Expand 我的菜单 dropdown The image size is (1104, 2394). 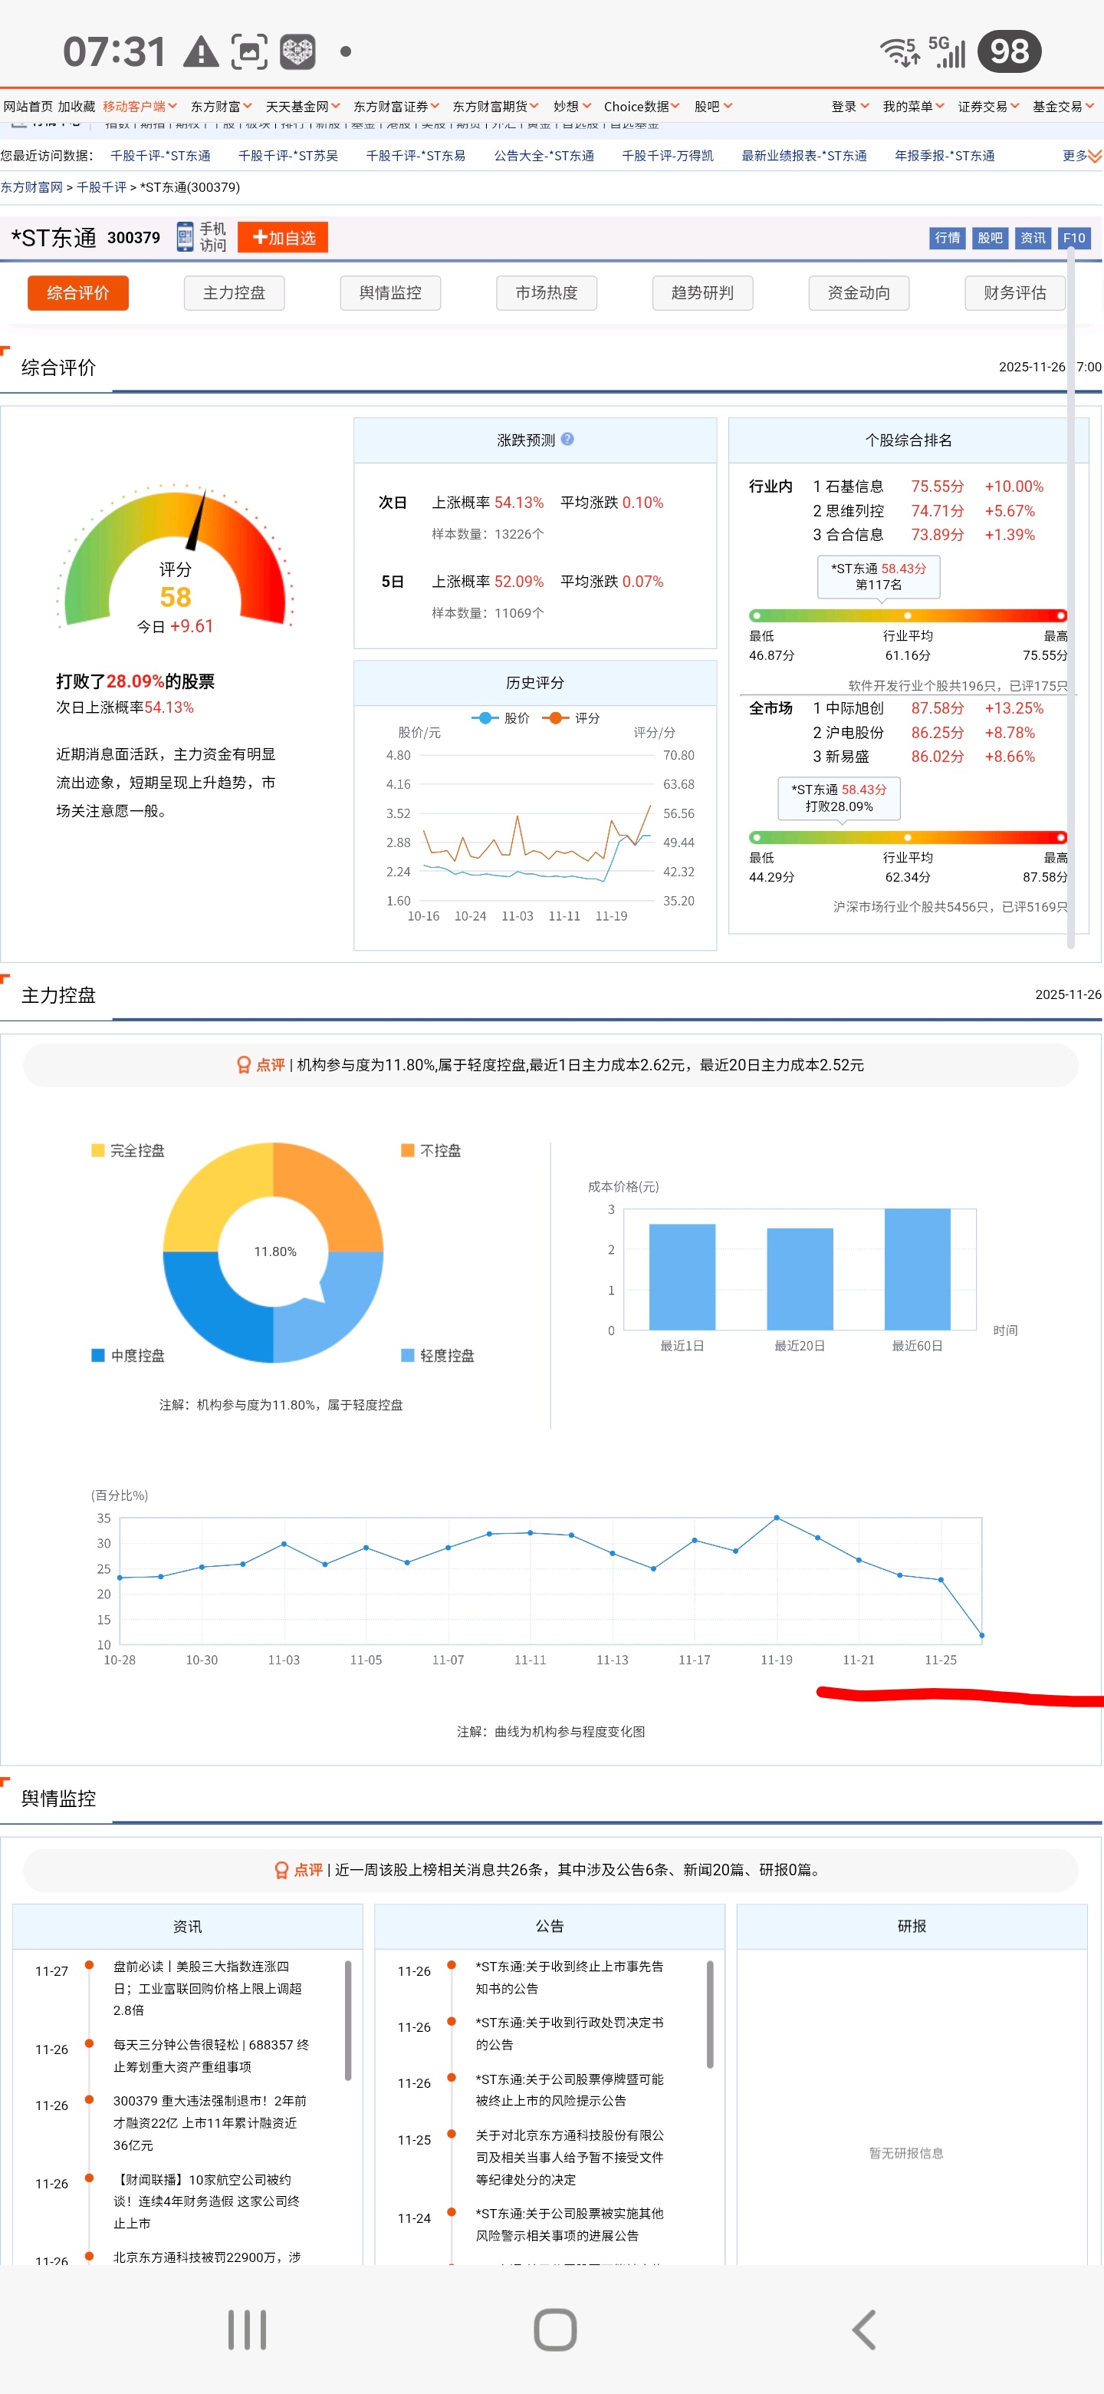[914, 106]
